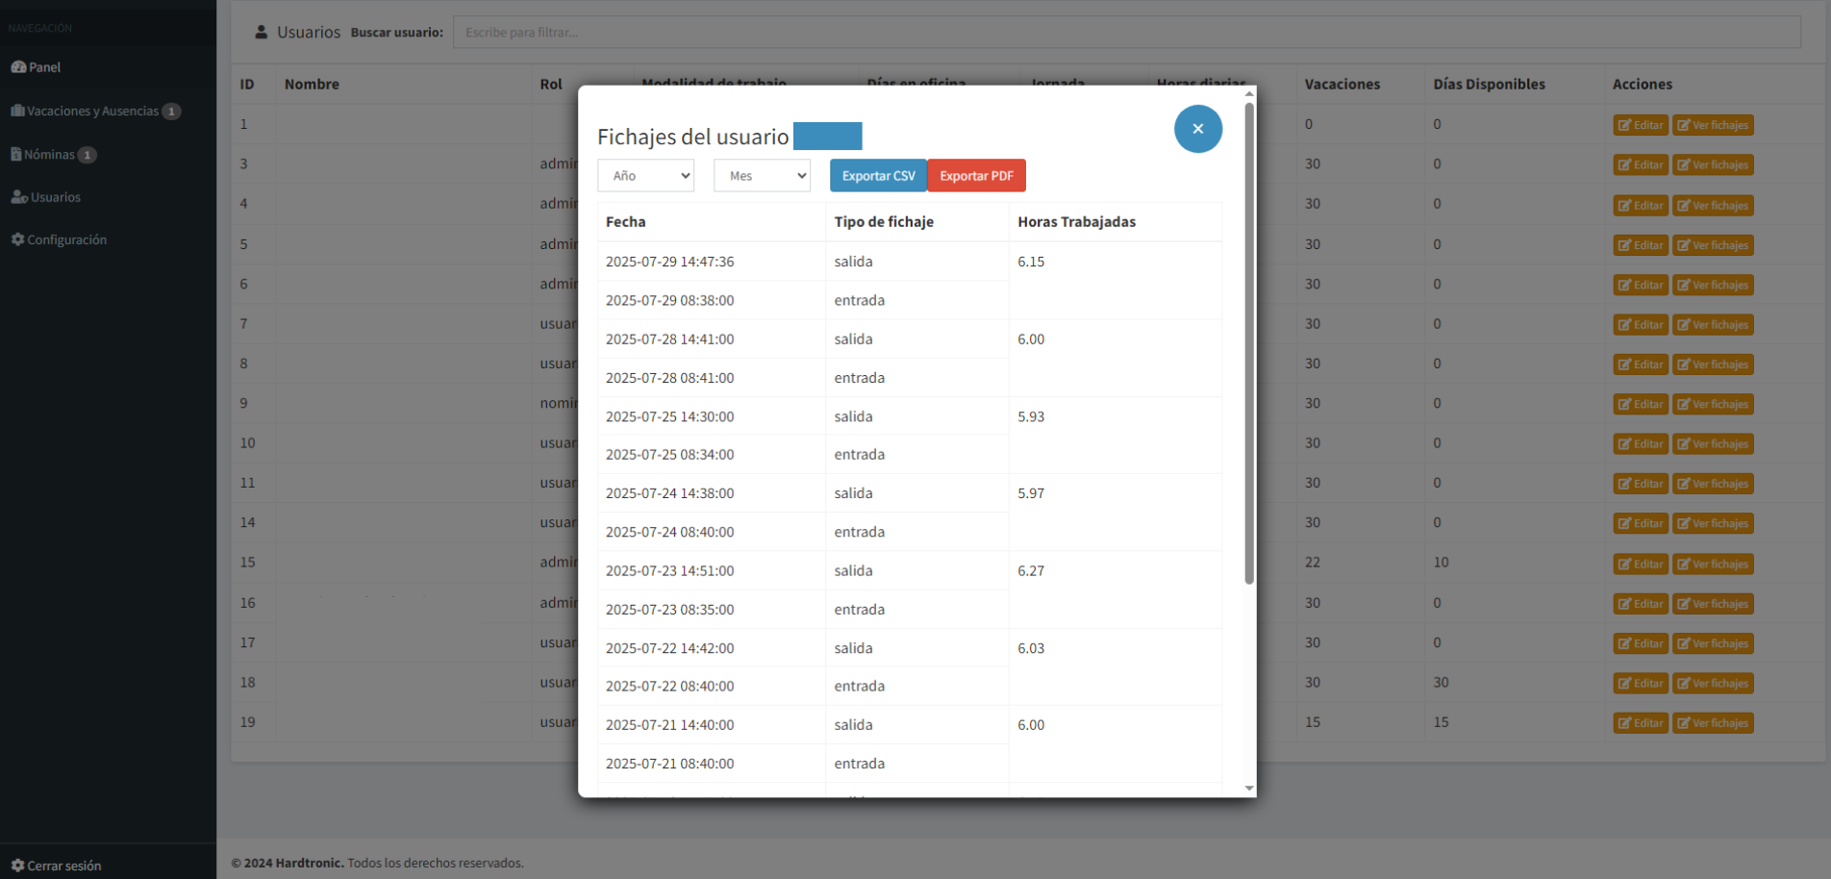Viewport: 1831px width, 879px height.
Task: Click Editar button for user ID 1
Action: point(1640,125)
